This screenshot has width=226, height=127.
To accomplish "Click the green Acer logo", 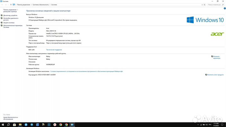I will tap(217, 34).
